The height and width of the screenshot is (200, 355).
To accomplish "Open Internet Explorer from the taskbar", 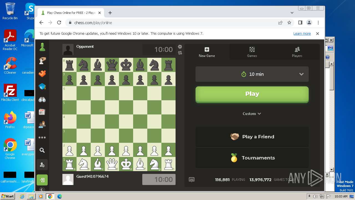I will pyautogui.click(x=22, y=196).
